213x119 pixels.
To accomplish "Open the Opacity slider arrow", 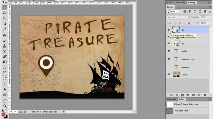I will point(209,17).
